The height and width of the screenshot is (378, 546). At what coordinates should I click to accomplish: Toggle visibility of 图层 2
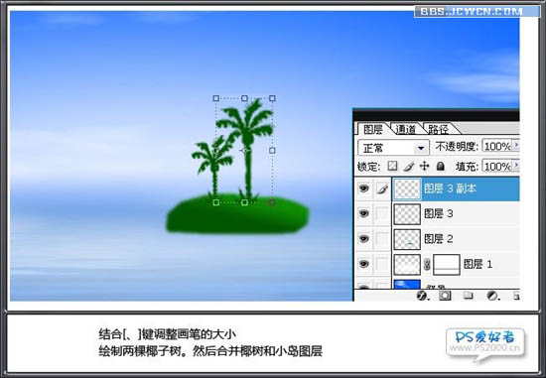[364, 238]
